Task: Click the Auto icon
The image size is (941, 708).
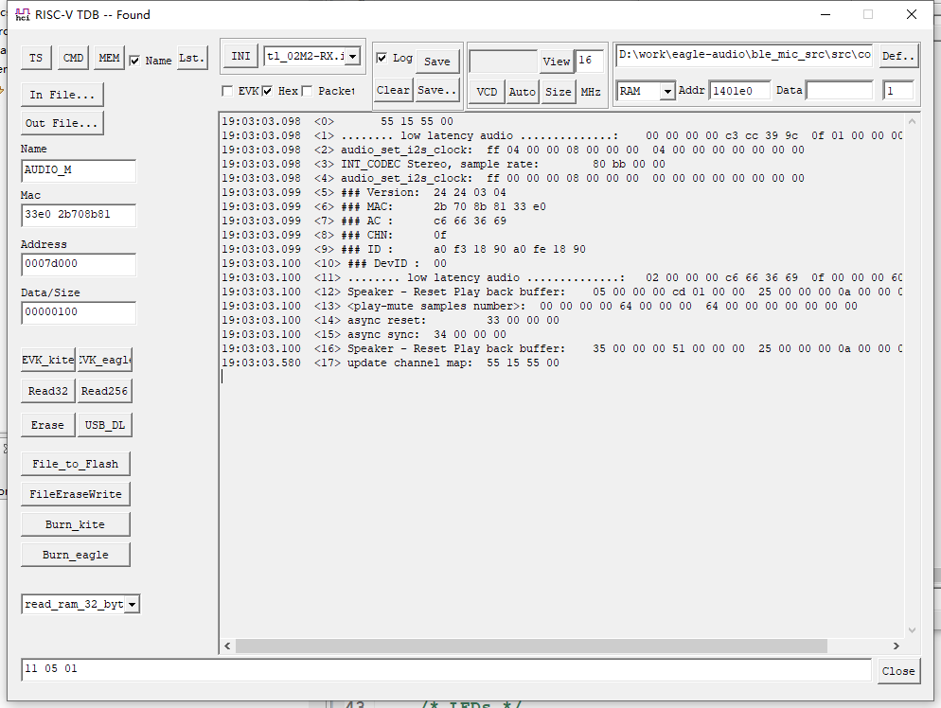Action: tap(522, 92)
